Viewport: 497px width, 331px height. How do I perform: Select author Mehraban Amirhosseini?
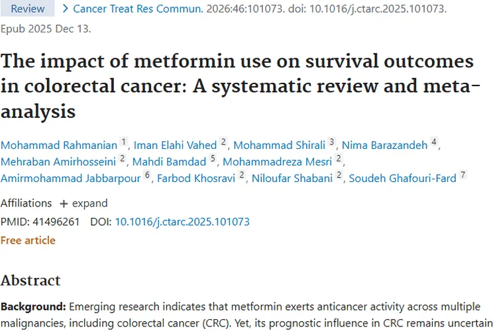[x=58, y=162]
